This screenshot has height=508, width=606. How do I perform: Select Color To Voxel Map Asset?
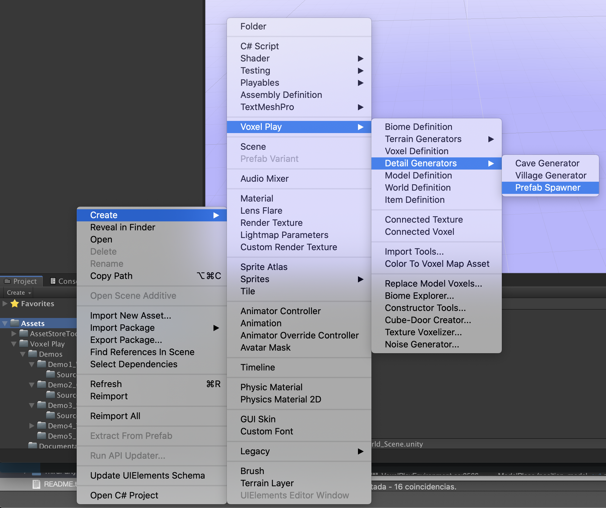pos(436,264)
